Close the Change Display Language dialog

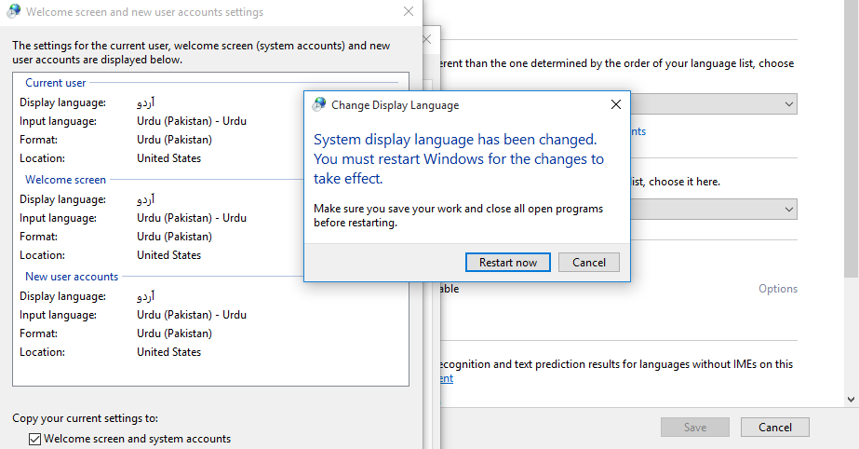pos(616,104)
